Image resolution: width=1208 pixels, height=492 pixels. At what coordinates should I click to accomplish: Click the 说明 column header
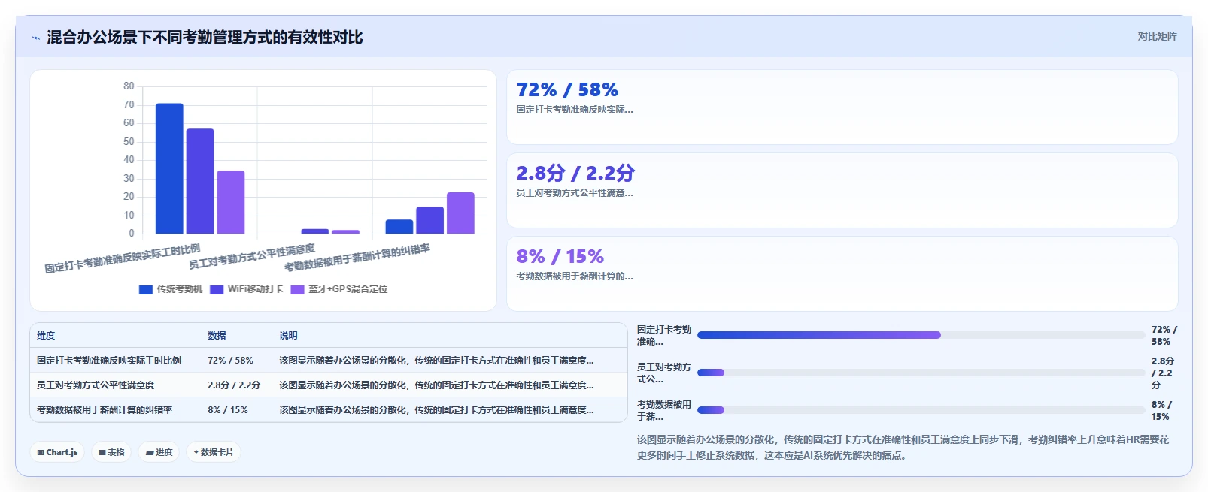point(288,336)
